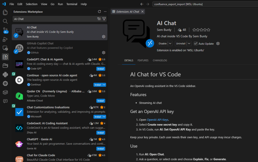The height and width of the screenshot is (162, 258).
Task: Open Remote Explorer view
Action: tap(5, 48)
